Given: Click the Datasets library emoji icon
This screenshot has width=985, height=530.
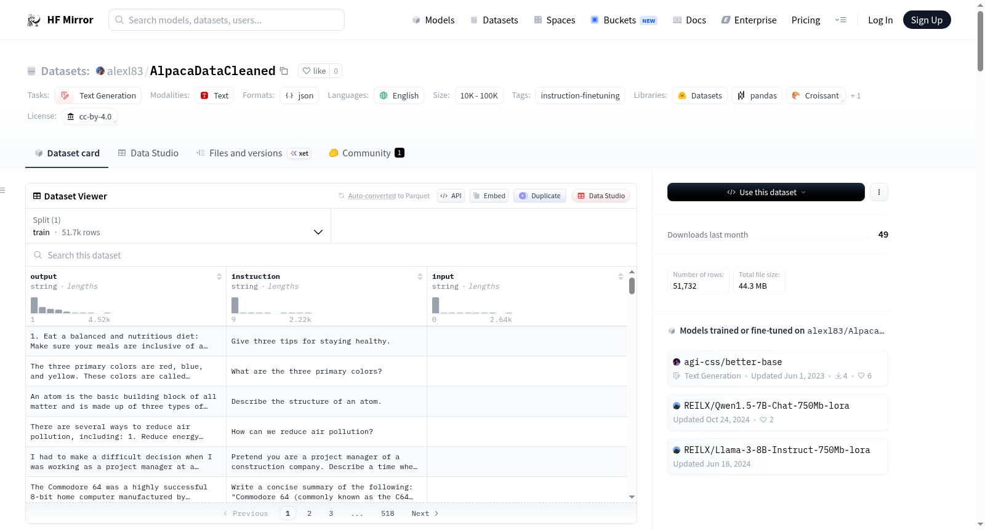Looking at the screenshot, I should (x=682, y=95).
